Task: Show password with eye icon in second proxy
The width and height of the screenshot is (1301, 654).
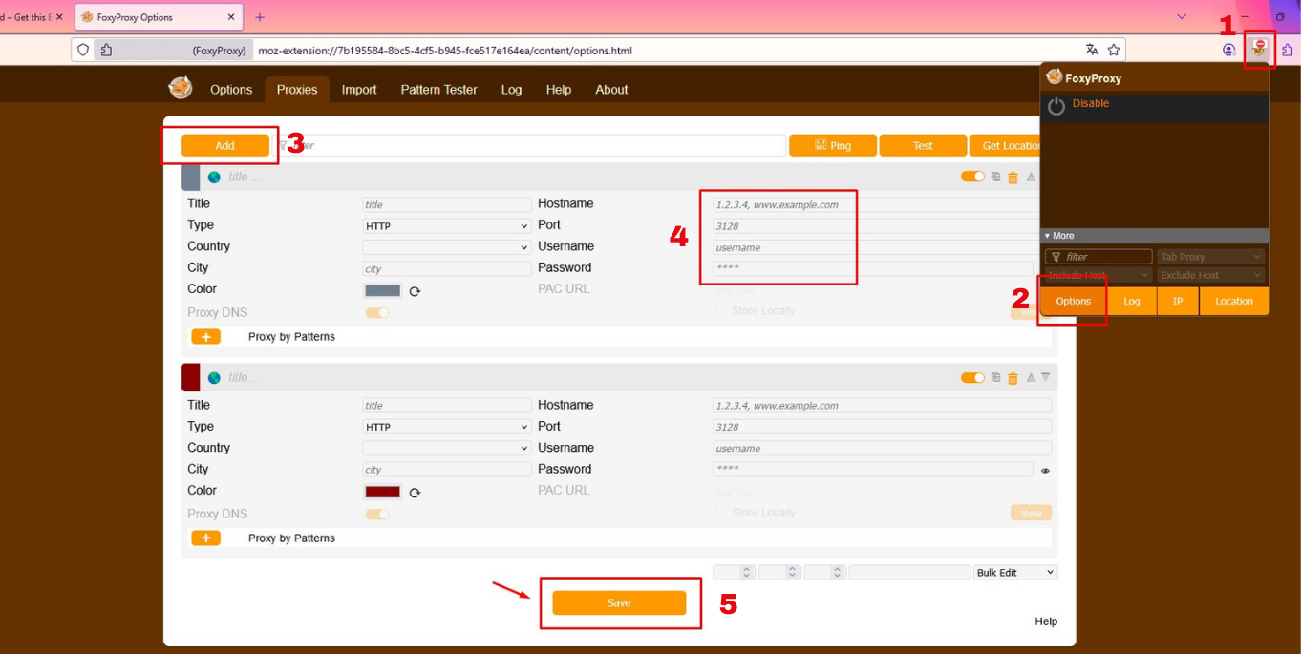Action: pos(1045,471)
